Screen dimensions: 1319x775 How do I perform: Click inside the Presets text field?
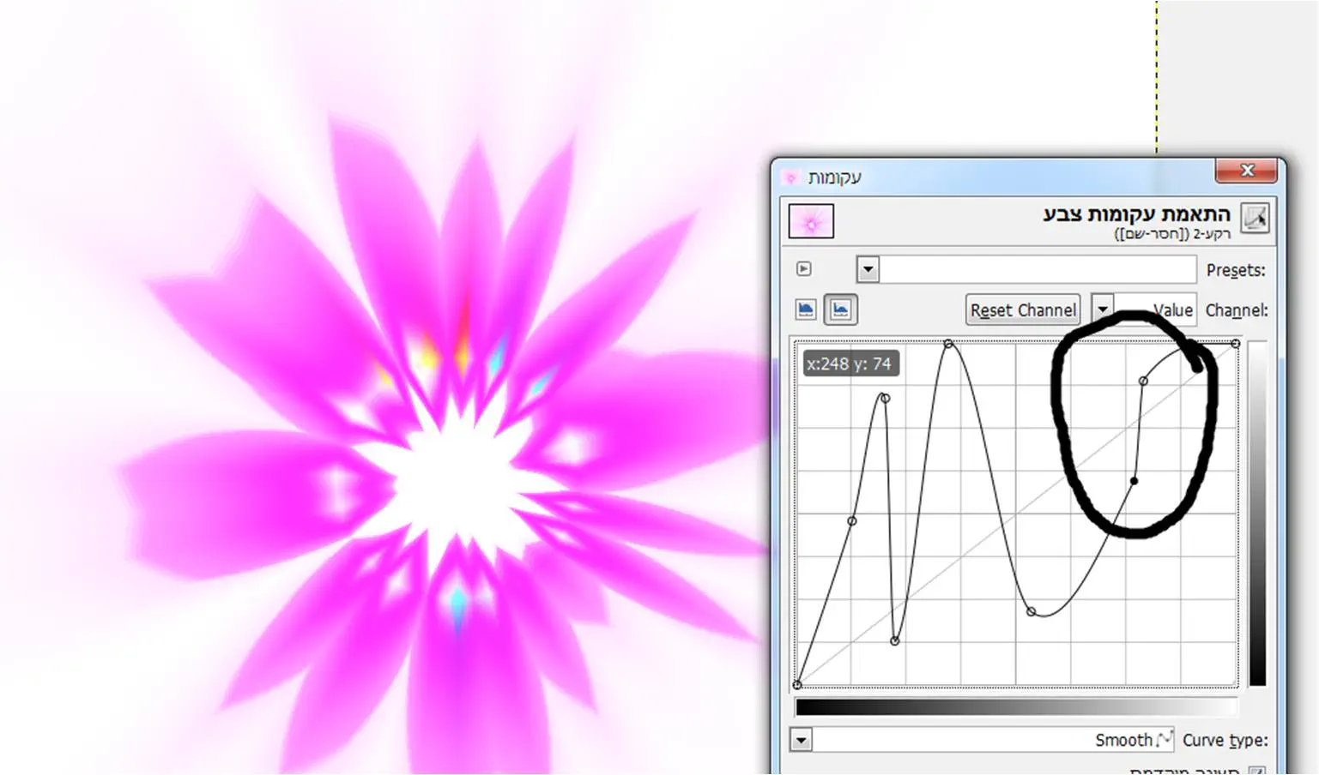click(x=1037, y=269)
